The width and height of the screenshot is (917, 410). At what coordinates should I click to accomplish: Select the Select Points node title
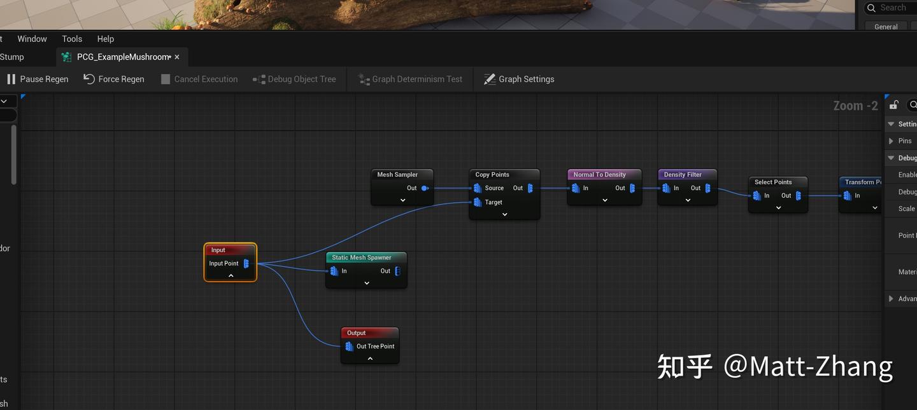773,182
